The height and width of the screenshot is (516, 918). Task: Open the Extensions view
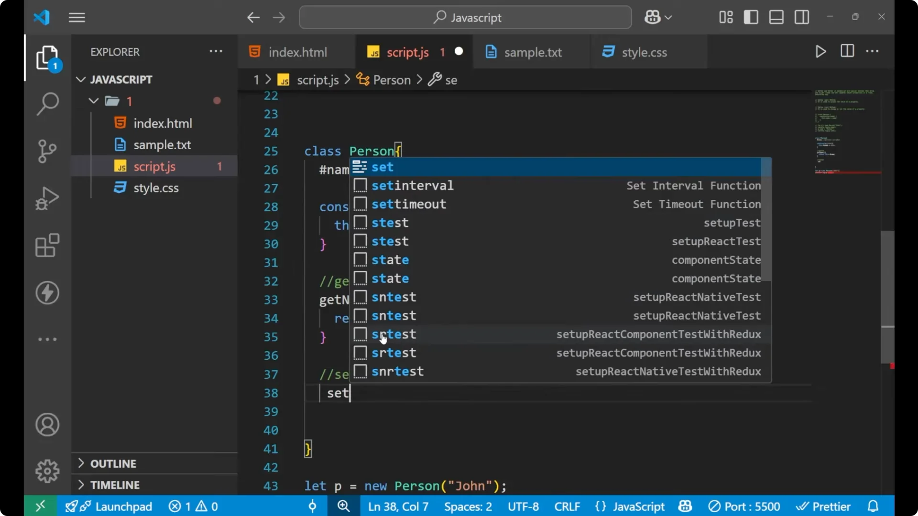click(47, 246)
